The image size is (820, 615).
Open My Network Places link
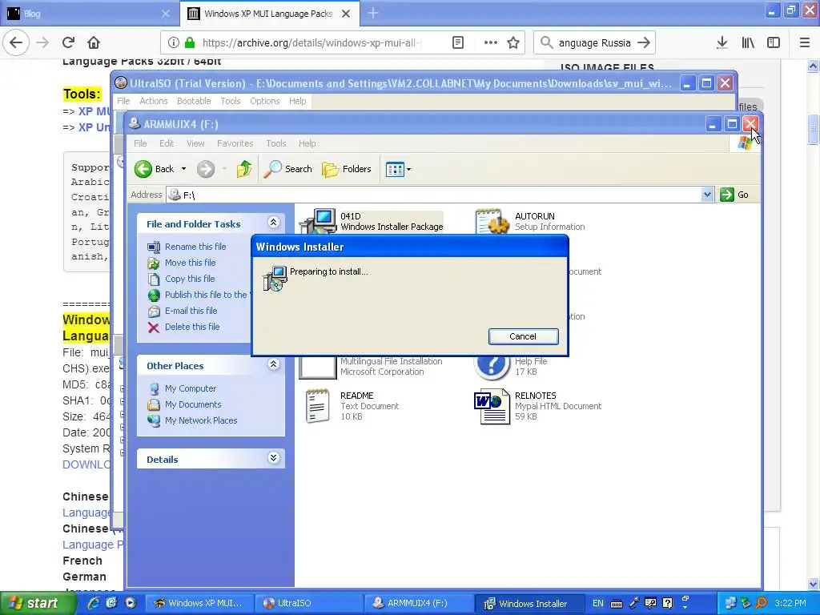201,420
